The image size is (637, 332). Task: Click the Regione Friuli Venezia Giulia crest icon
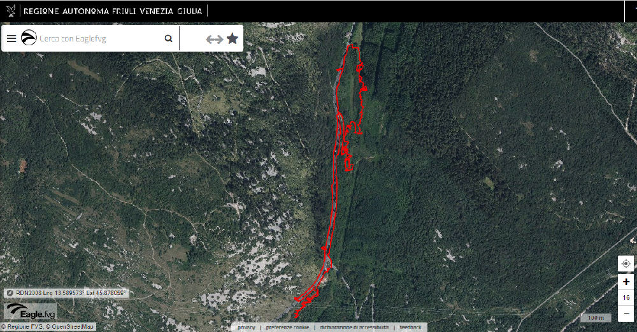(x=11, y=11)
